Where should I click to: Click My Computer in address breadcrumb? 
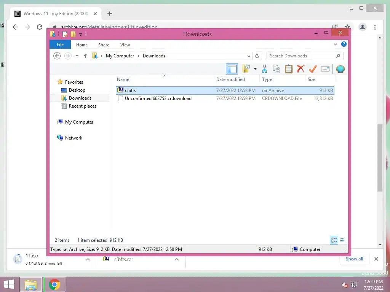coord(120,56)
